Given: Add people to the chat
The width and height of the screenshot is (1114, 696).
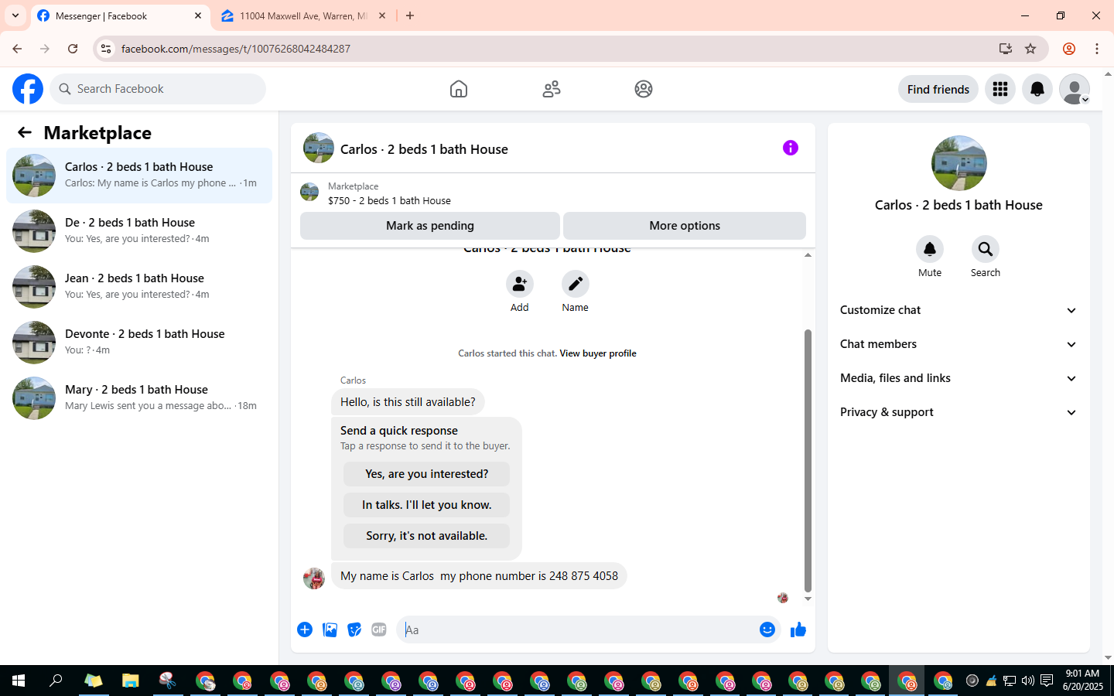Looking at the screenshot, I should pos(520,284).
